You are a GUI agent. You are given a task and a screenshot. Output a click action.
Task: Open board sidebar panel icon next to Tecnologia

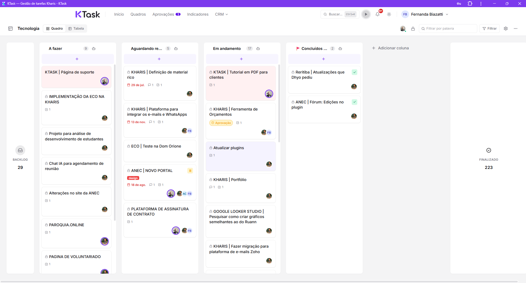[x=10, y=29]
